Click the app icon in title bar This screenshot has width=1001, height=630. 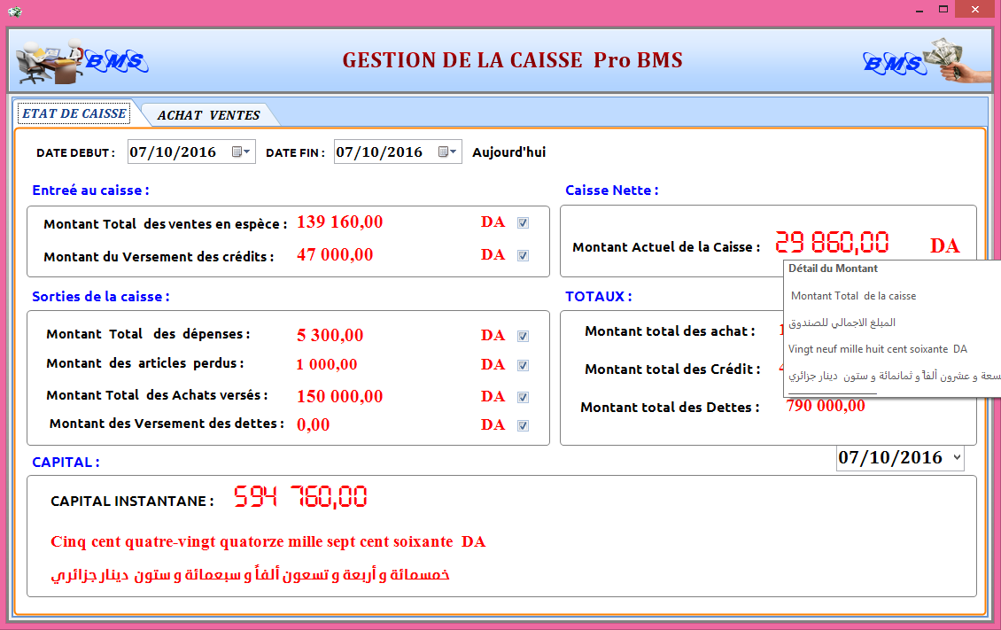click(15, 12)
